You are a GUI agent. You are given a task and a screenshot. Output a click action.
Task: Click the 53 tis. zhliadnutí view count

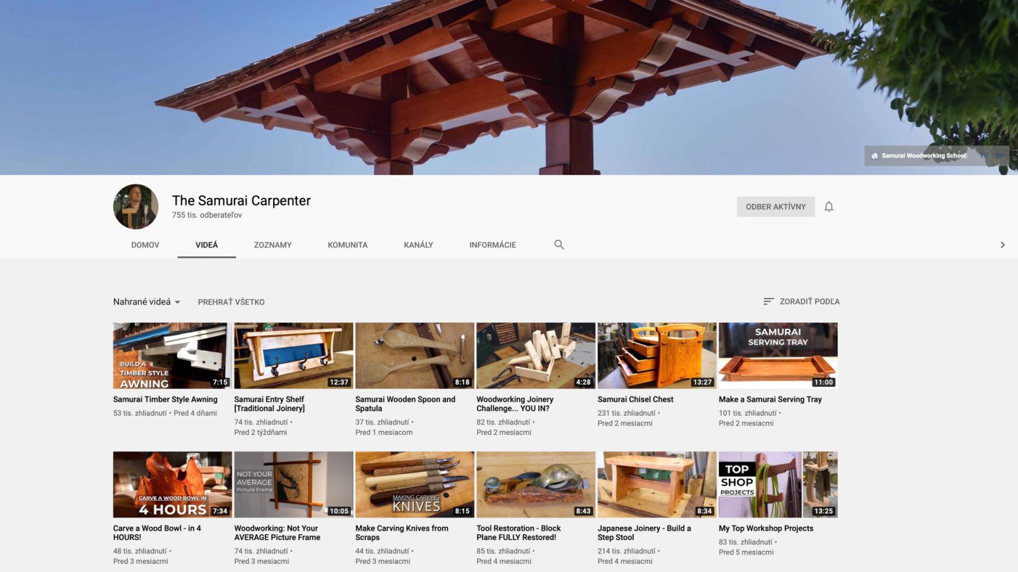tap(140, 413)
